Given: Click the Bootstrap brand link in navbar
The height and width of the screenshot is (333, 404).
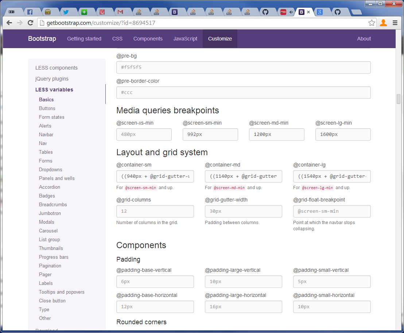Looking at the screenshot, I should tap(42, 39).
